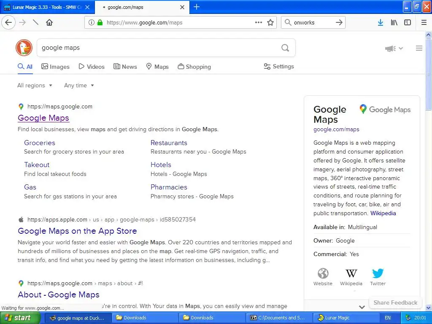This screenshot has width=432, height=324.
Task: Open the Groceries sitelink
Action: point(40,143)
